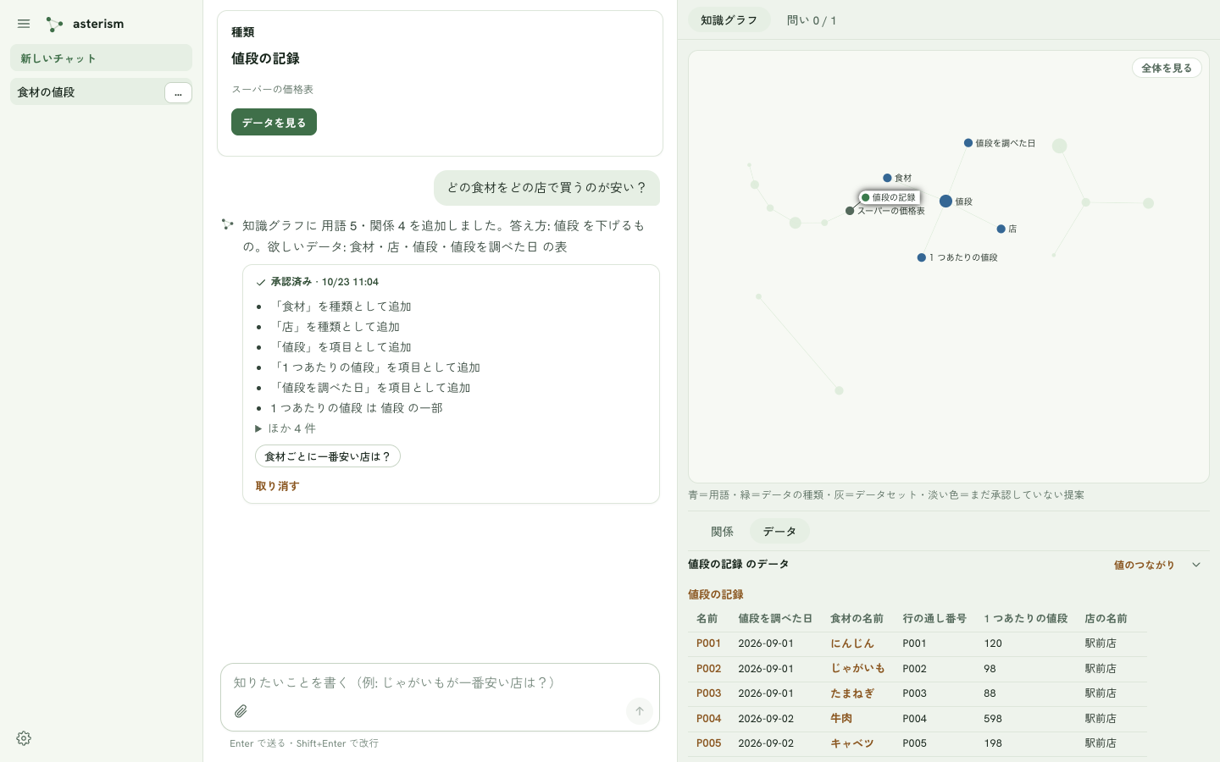Open the 食材の値段 chat options menu
This screenshot has height=762, width=1220.
178,92
